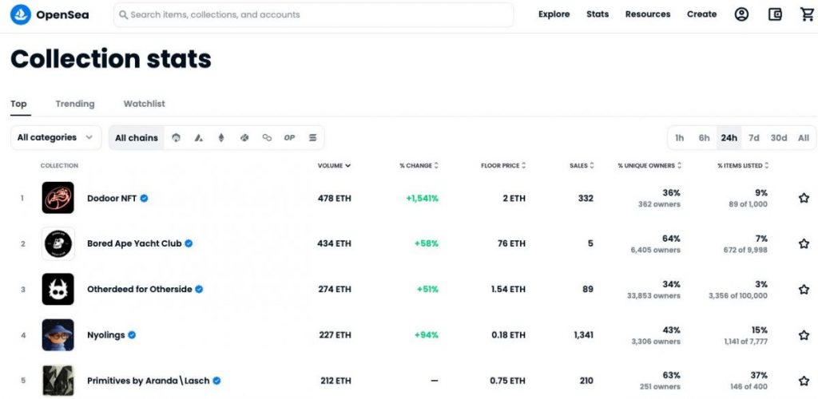
Task: Click the Dodoor NFT collection thumbnail
Action: pyautogui.click(x=58, y=198)
